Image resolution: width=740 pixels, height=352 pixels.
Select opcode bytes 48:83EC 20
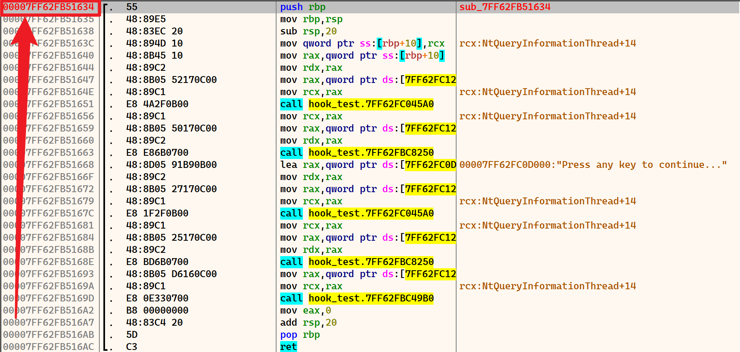click(x=154, y=32)
